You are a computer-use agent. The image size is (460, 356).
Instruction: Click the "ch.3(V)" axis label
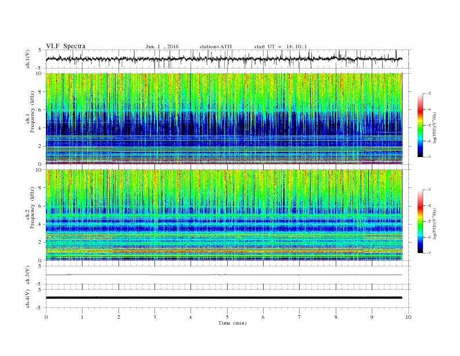coord(28,275)
